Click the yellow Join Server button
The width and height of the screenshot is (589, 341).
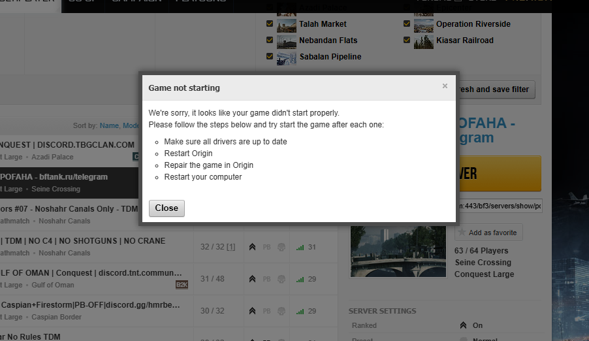(x=499, y=173)
